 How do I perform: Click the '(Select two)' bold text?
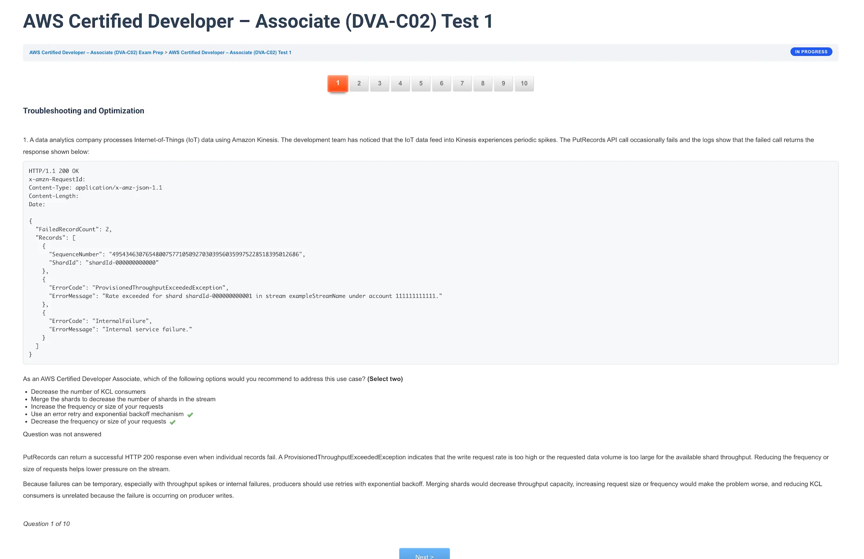click(385, 379)
